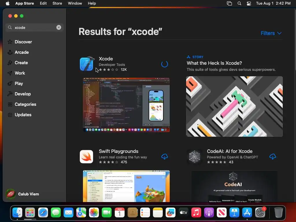
Task: Open Freeform from the Dock
Action: point(171,212)
